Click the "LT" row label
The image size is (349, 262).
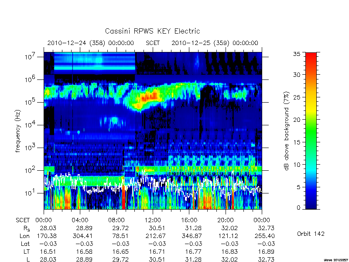point(26,252)
